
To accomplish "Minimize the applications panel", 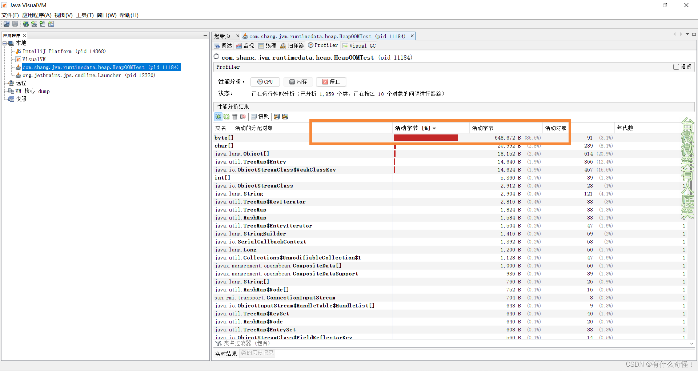I will coord(205,35).
